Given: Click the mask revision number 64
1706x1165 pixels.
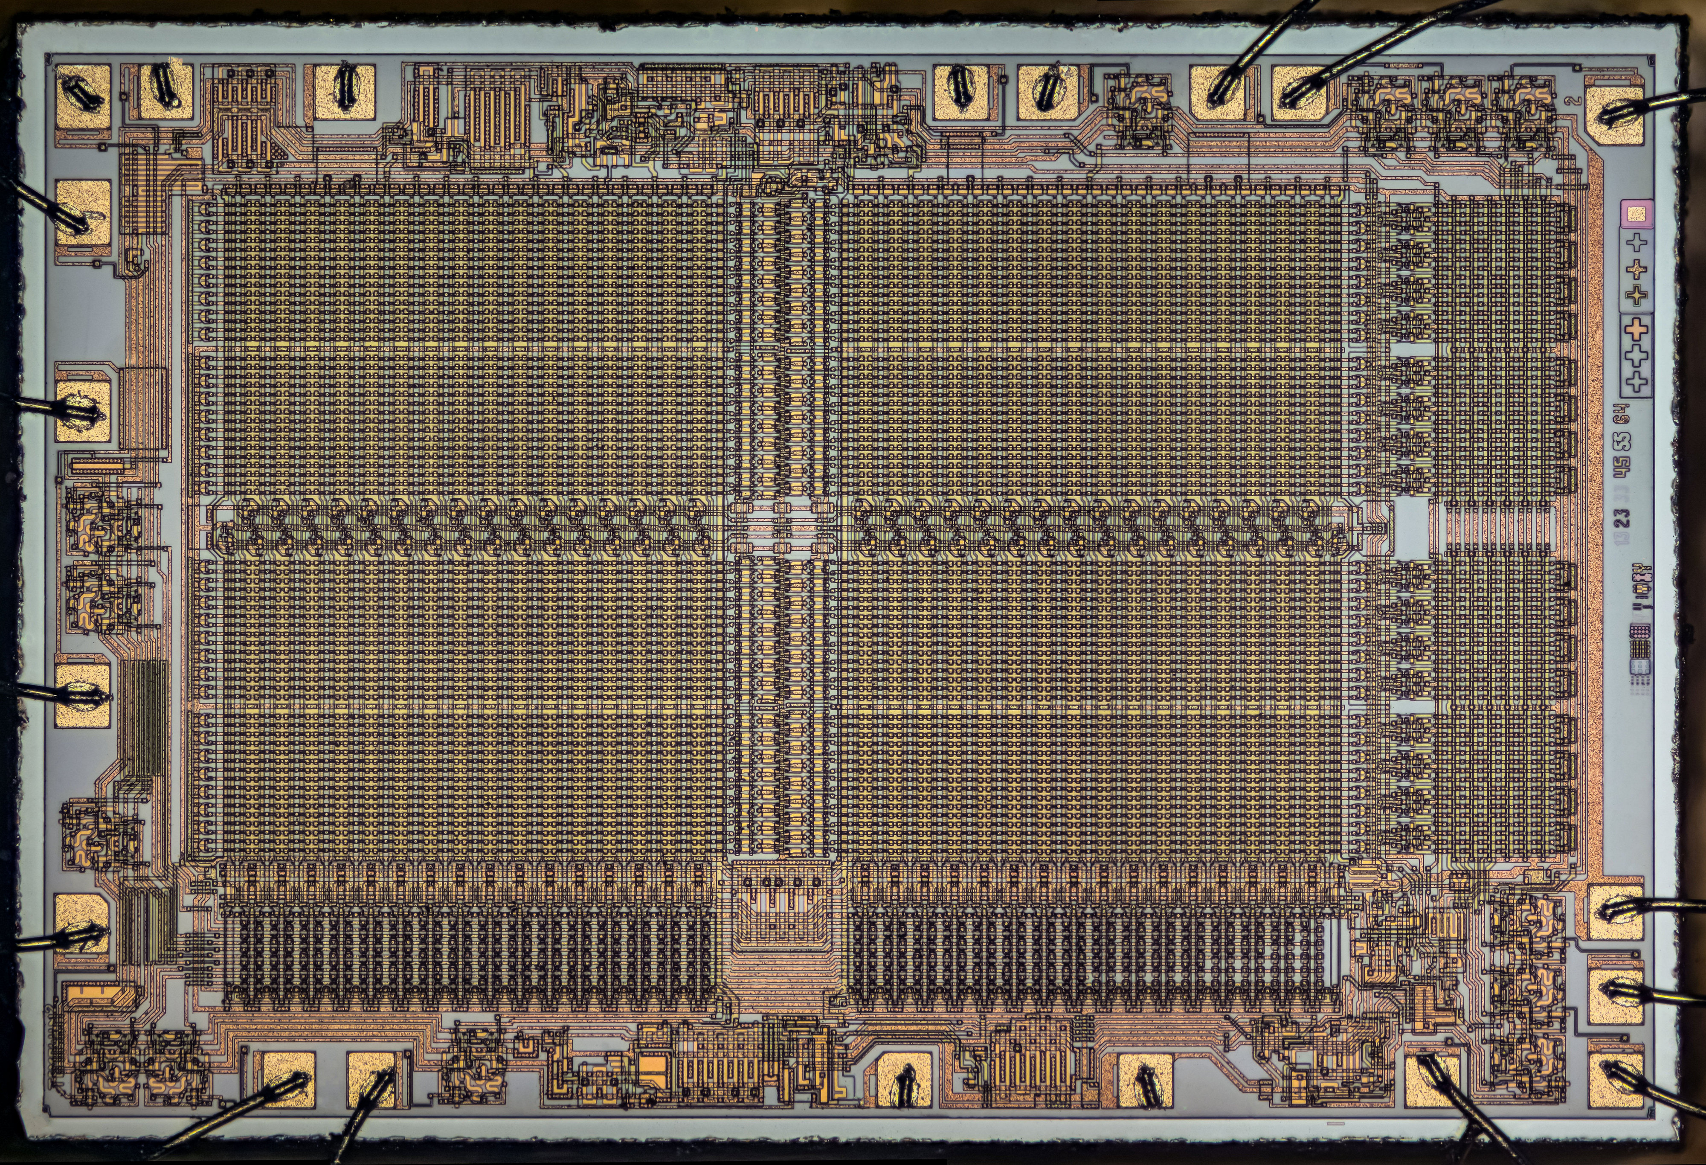Looking at the screenshot, I should pos(1622,414).
